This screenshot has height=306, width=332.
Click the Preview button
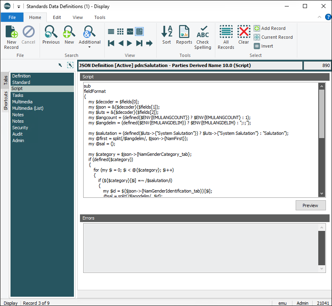(310, 205)
